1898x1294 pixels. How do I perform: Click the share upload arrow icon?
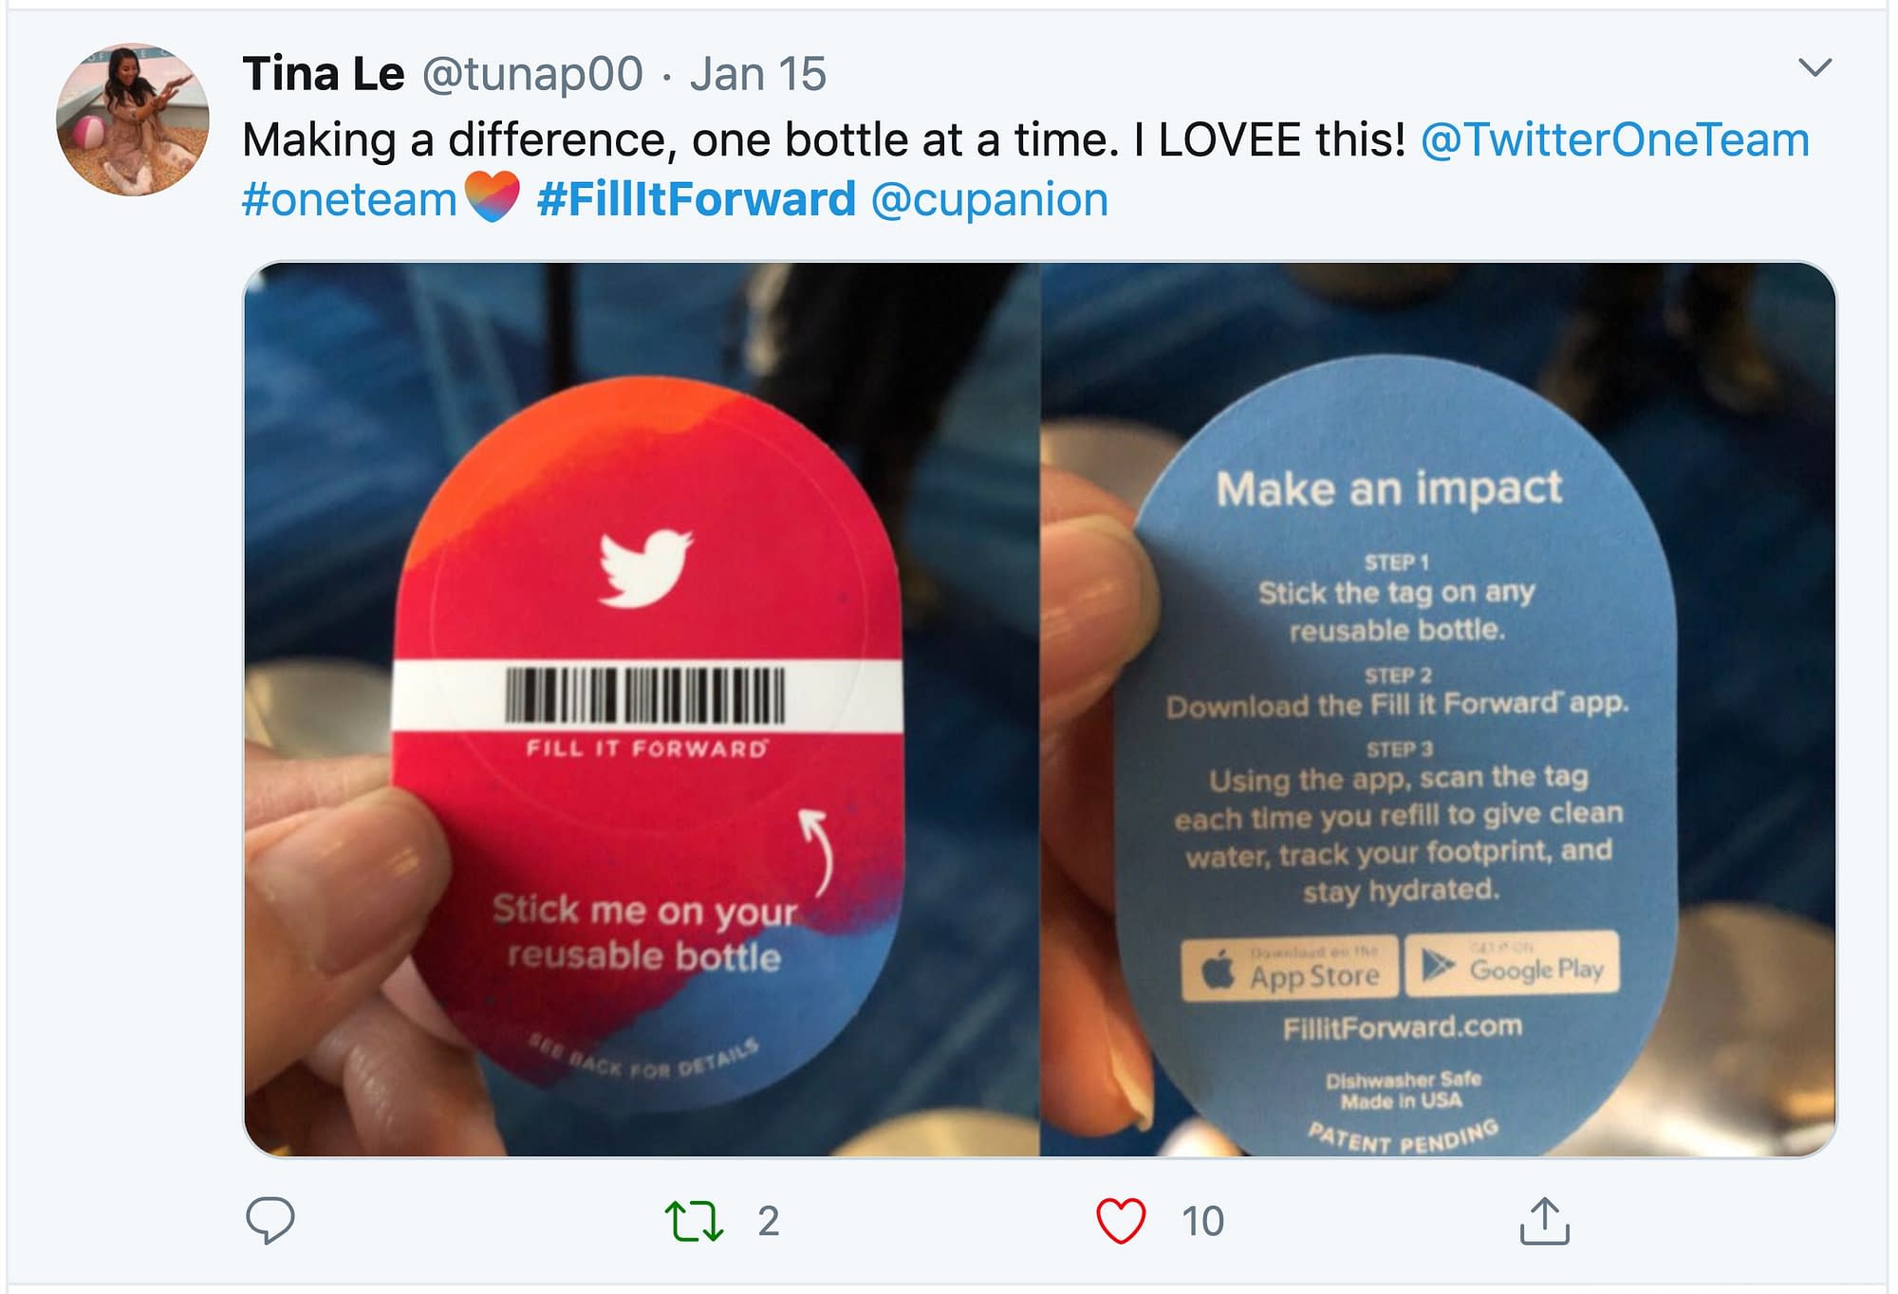coord(1545,1220)
